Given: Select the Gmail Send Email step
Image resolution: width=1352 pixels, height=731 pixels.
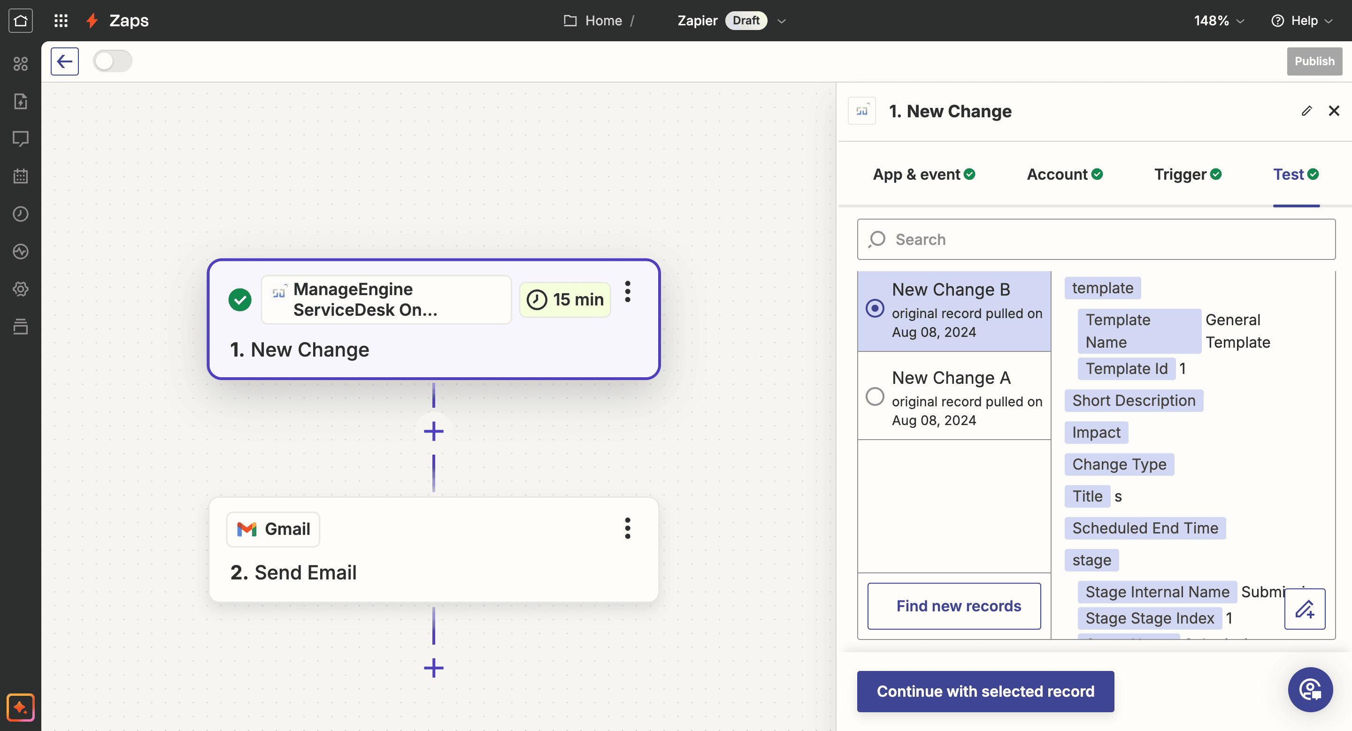Looking at the screenshot, I should tap(433, 549).
